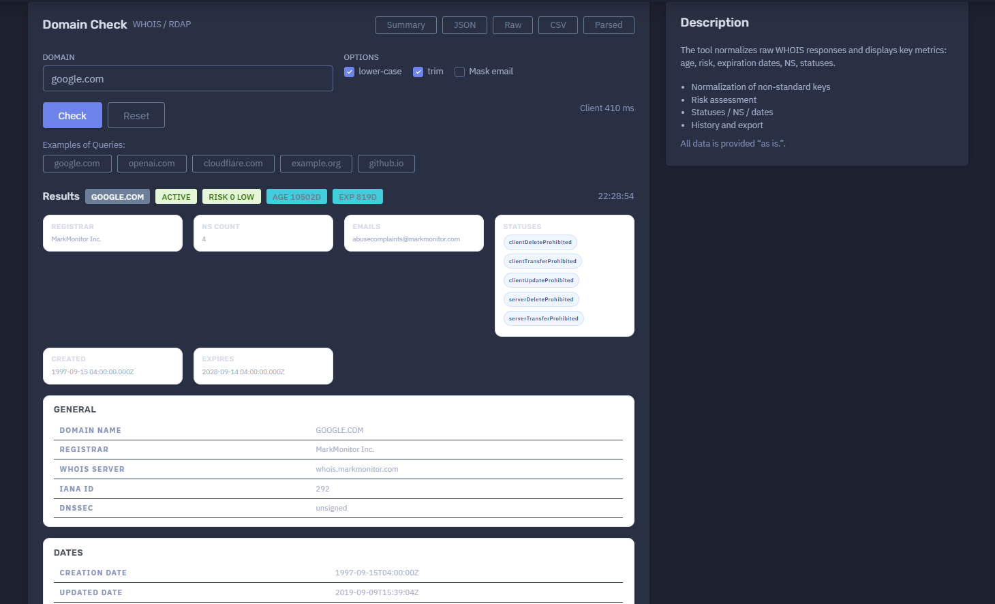Click the clientTransferProhibited status chip
This screenshot has height=604, width=995.
[x=542, y=261]
